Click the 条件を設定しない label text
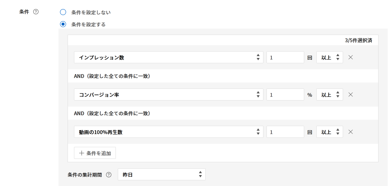 click(91, 12)
